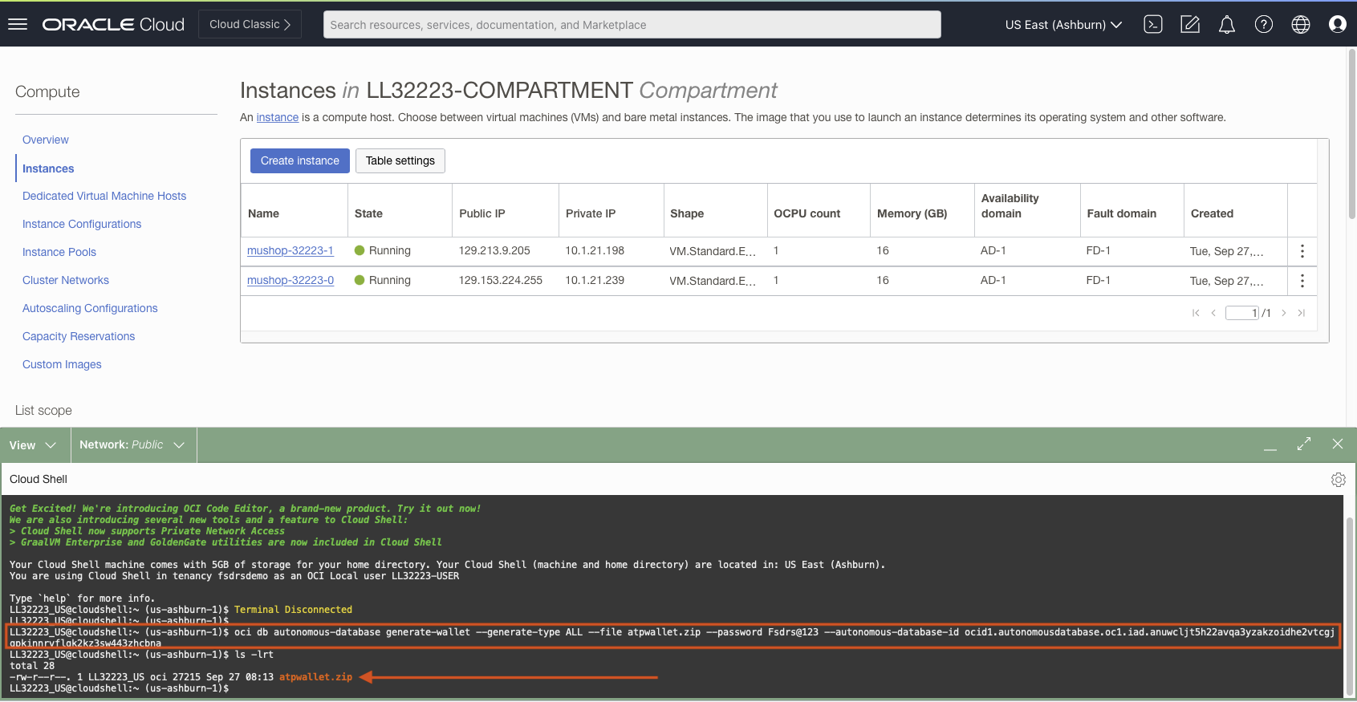
Task: Open Cloud Shell settings gear
Action: 1338,480
